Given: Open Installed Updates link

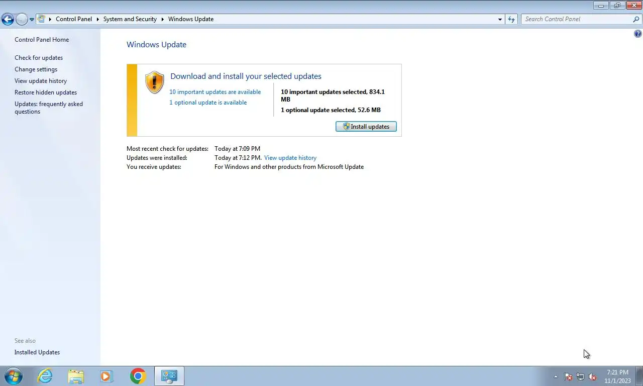Looking at the screenshot, I should [x=37, y=352].
